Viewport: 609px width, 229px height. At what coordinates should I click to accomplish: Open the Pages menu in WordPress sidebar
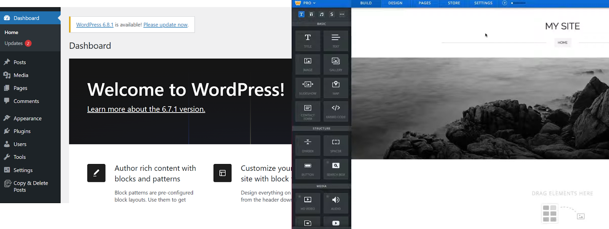click(30, 88)
